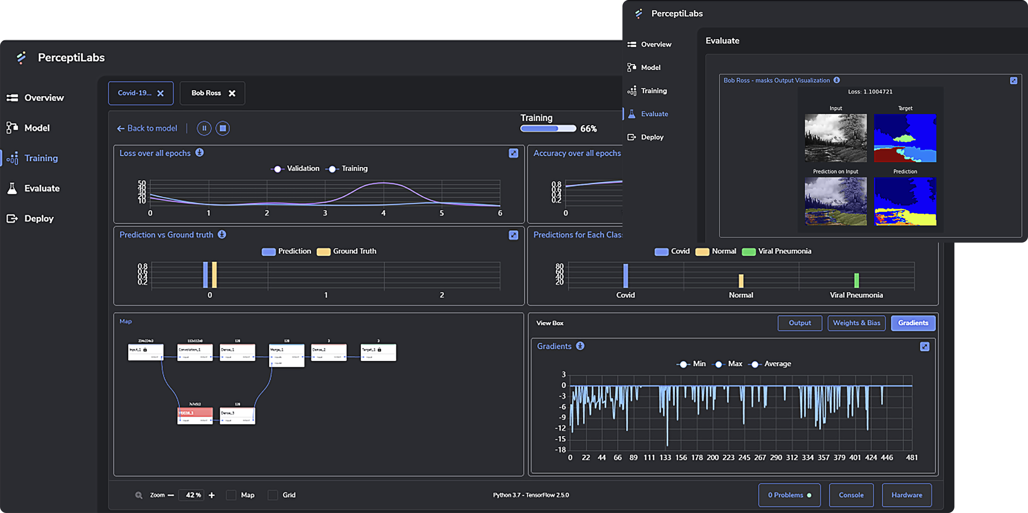
Task: Download Loss over all epochs chart
Action: click(199, 152)
